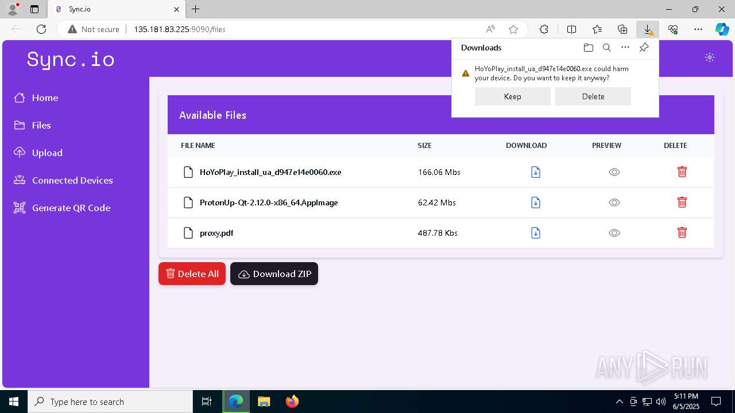Open the downloads folder icon

click(x=588, y=48)
